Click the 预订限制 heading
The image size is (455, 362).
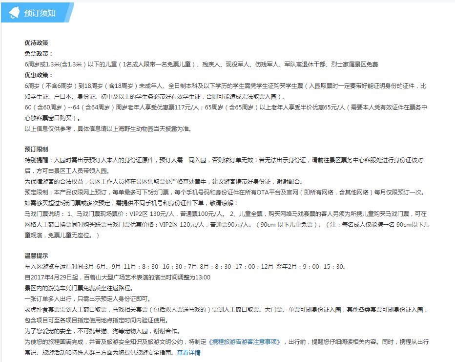(36, 149)
